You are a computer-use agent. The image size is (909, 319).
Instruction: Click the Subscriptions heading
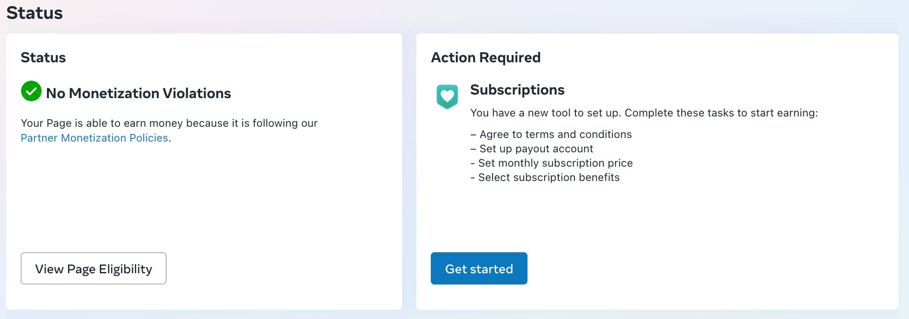(x=517, y=90)
